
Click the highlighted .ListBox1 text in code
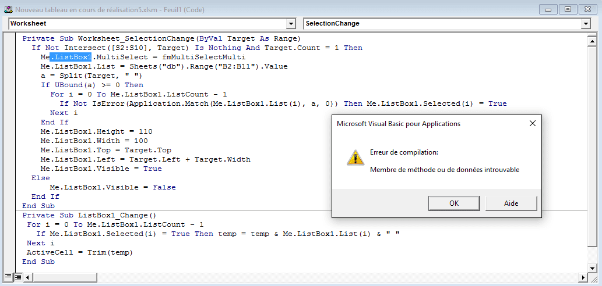[71, 57]
